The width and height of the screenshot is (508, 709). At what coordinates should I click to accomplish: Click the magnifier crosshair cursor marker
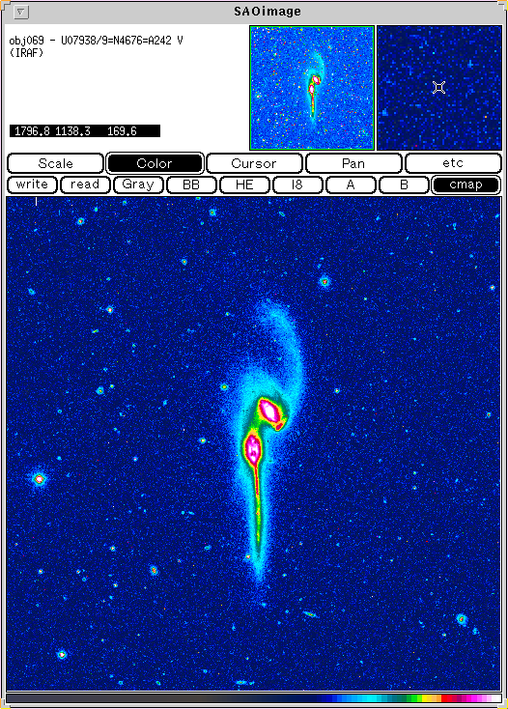click(438, 88)
